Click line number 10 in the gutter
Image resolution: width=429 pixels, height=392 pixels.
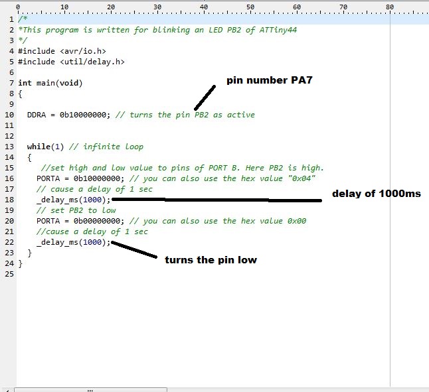pyautogui.click(x=9, y=115)
